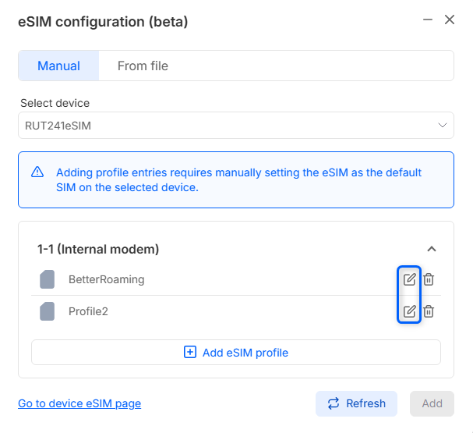473x433 pixels.
Task: Delete the BetterRoaming profile
Action: 429,279
